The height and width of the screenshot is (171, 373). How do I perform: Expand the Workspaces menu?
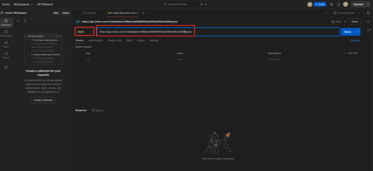[x=23, y=4]
